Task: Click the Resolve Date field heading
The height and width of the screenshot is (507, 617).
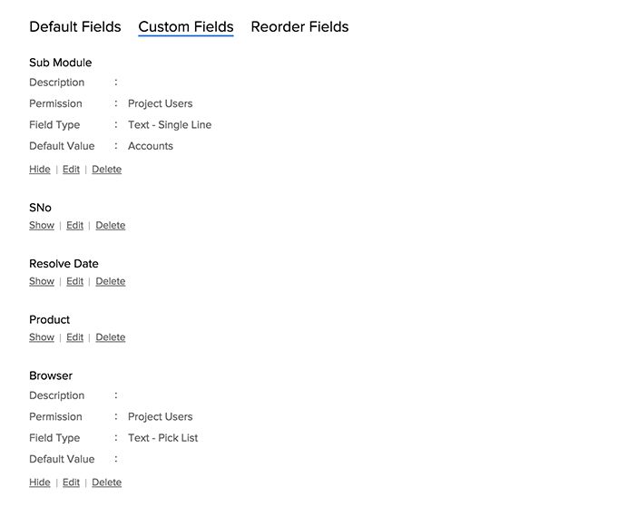Action: pyautogui.click(x=64, y=264)
